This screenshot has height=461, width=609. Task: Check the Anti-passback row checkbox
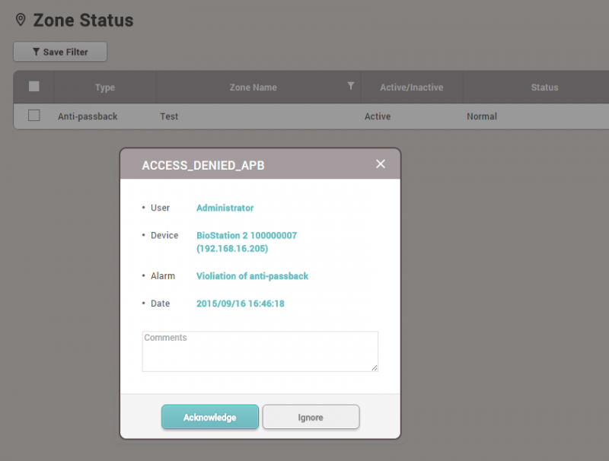(33, 116)
